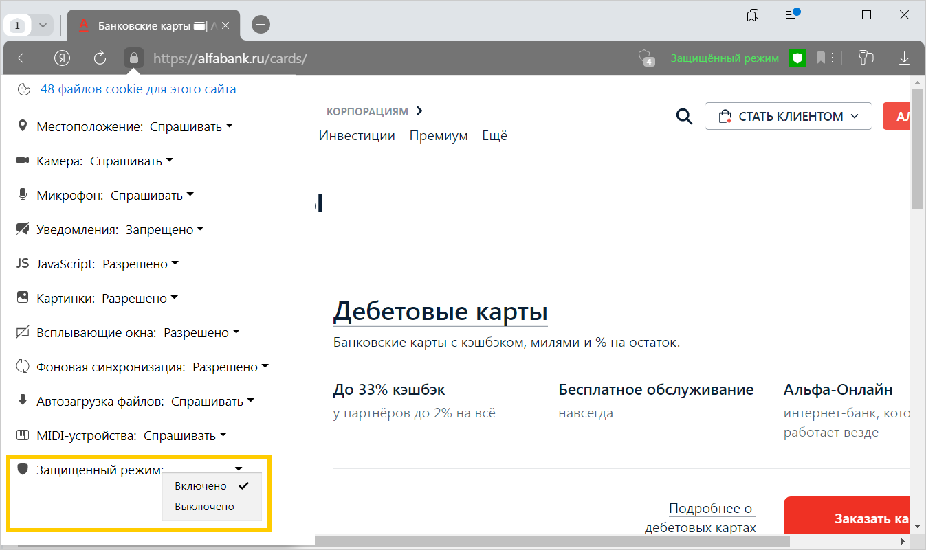Viewport: 926px width, 550px height.
Task: Open the Уведомления permission dropdown
Action: (165, 230)
